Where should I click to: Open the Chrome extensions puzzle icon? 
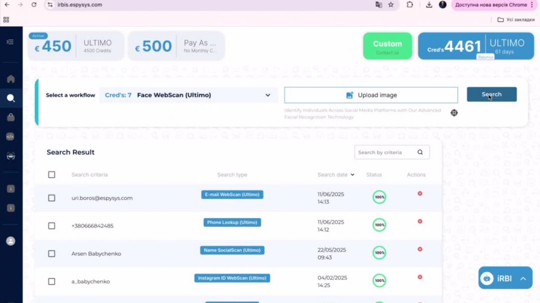[x=410, y=5]
